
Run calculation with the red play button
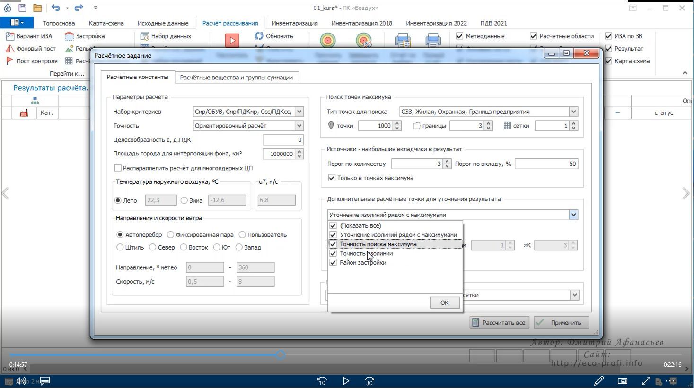[232, 41]
